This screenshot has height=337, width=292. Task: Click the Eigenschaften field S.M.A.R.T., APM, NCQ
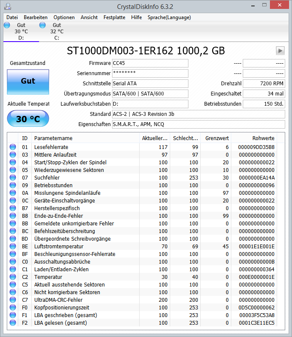tap(199, 124)
